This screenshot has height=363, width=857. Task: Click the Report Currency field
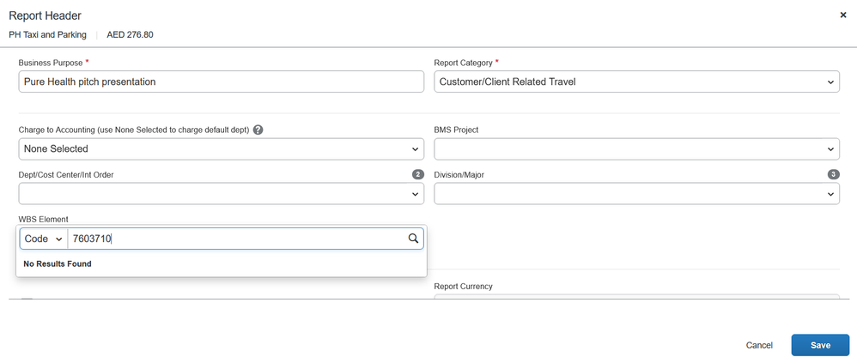pos(636,296)
